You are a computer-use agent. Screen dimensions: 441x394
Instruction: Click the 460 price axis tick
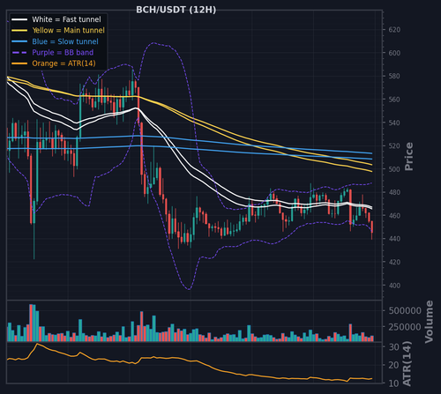pos(394,216)
